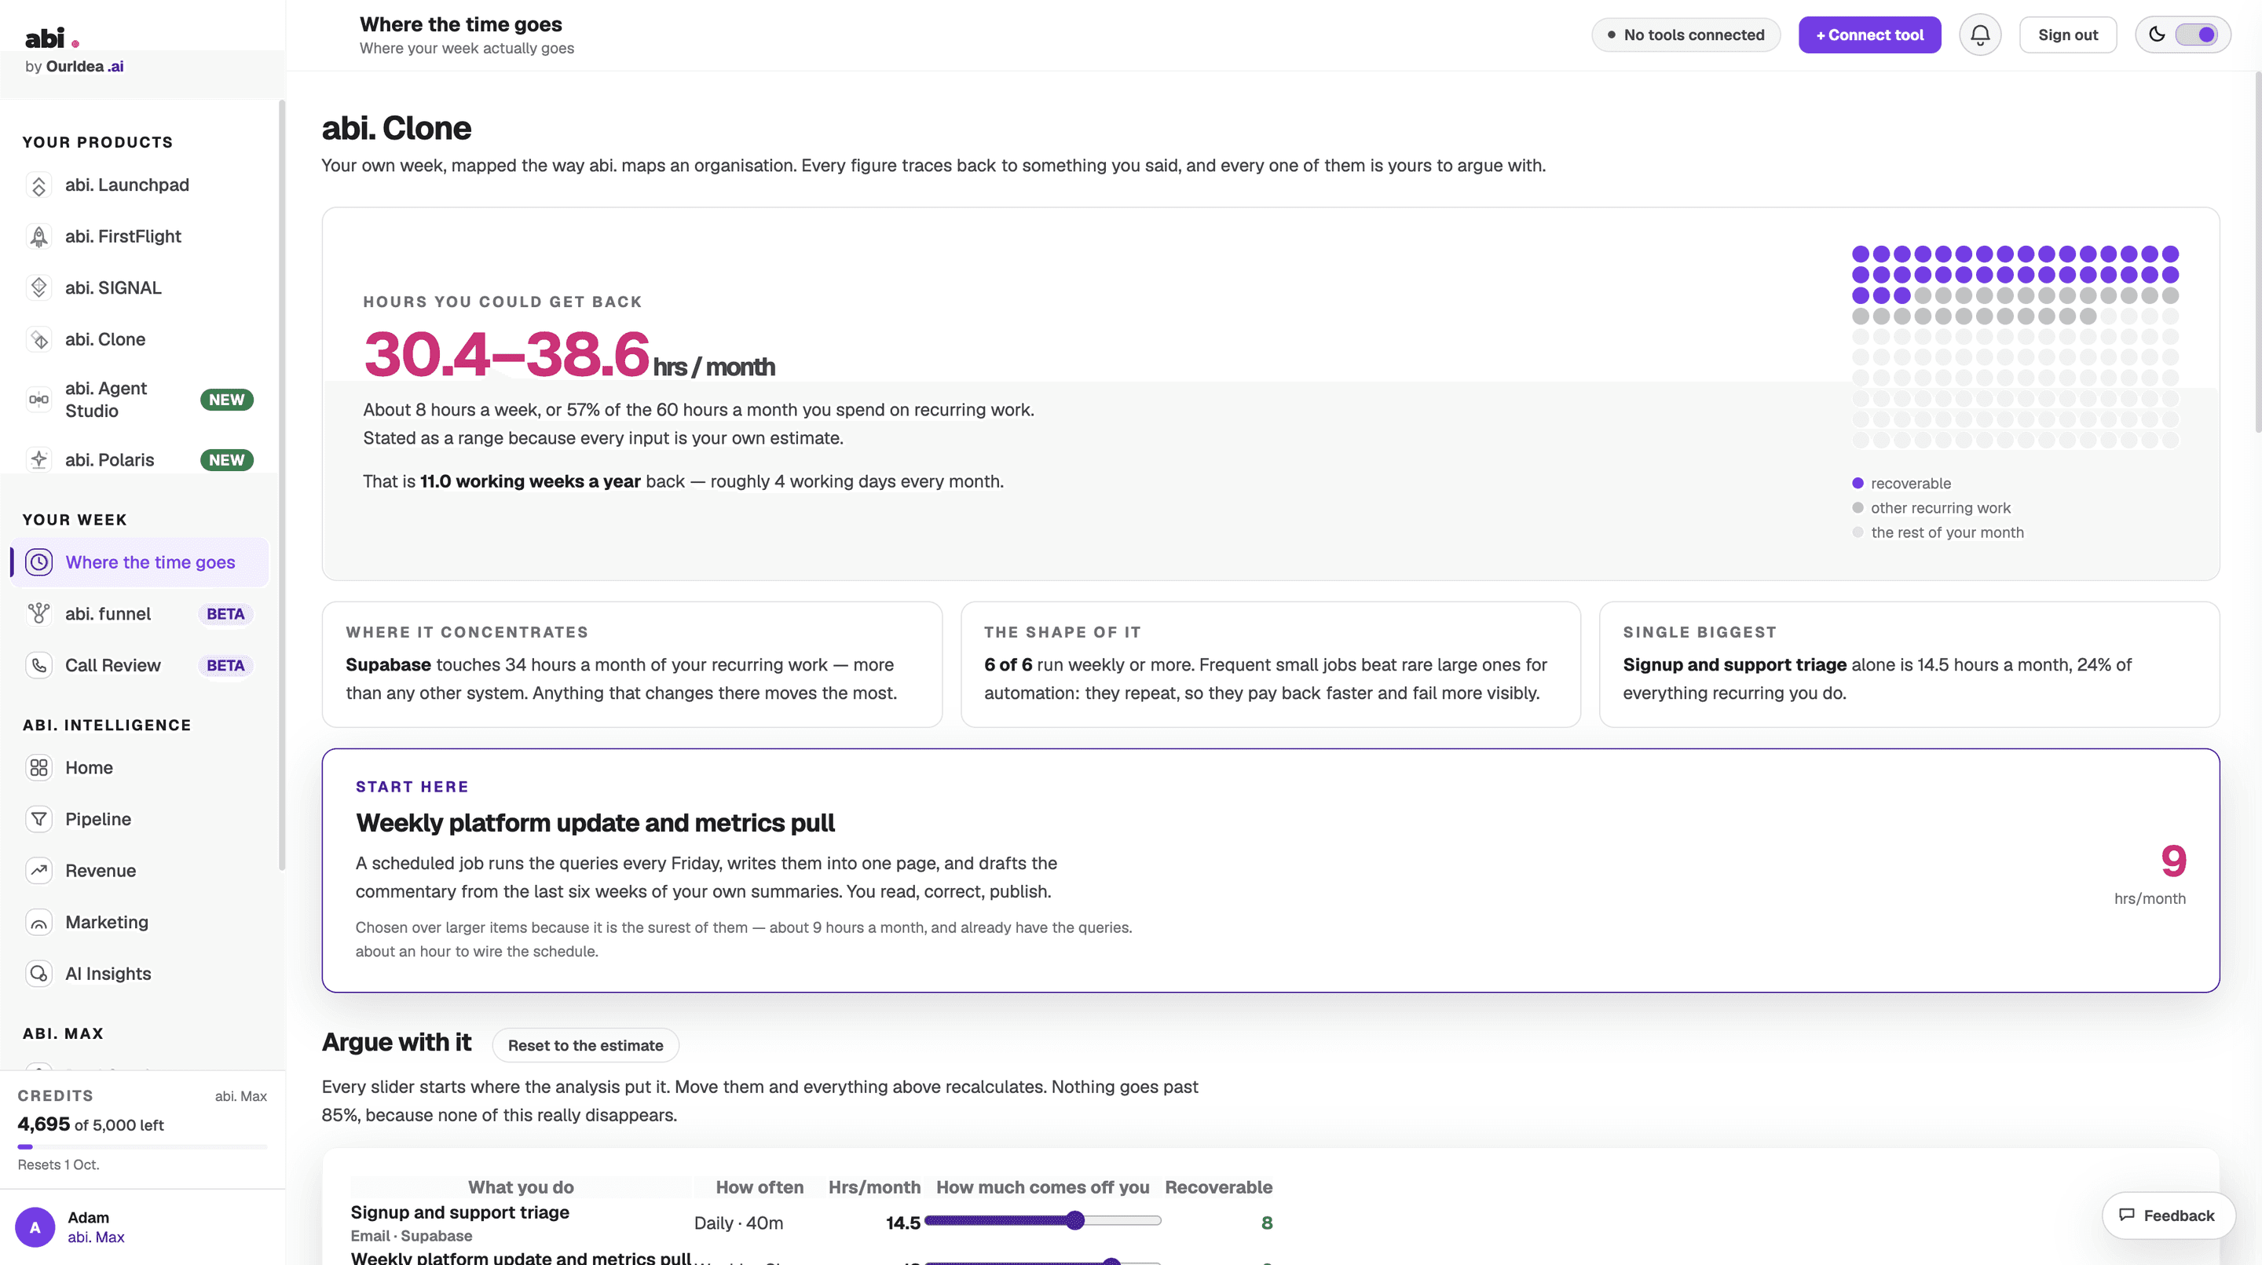Open abi. Agent Studio icon

pyautogui.click(x=38, y=400)
